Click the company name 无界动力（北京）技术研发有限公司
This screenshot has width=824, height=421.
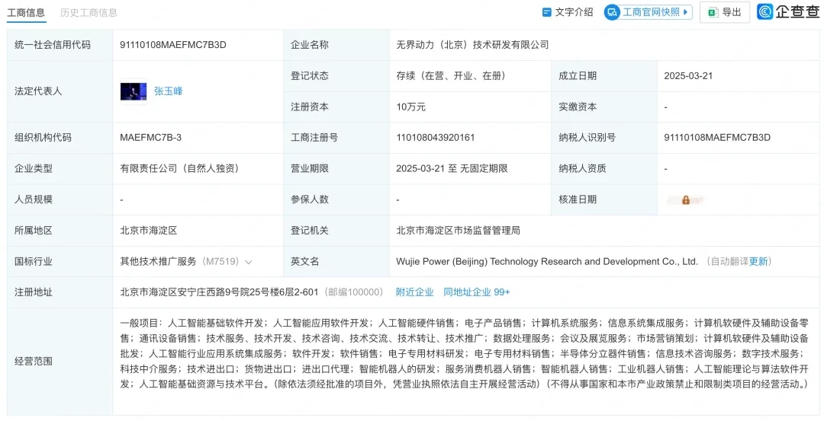[x=472, y=45]
